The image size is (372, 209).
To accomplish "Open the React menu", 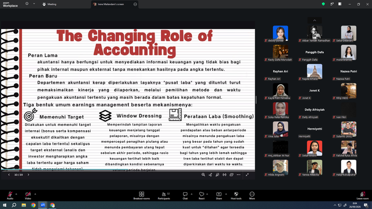I will pyautogui.click(x=202, y=196).
